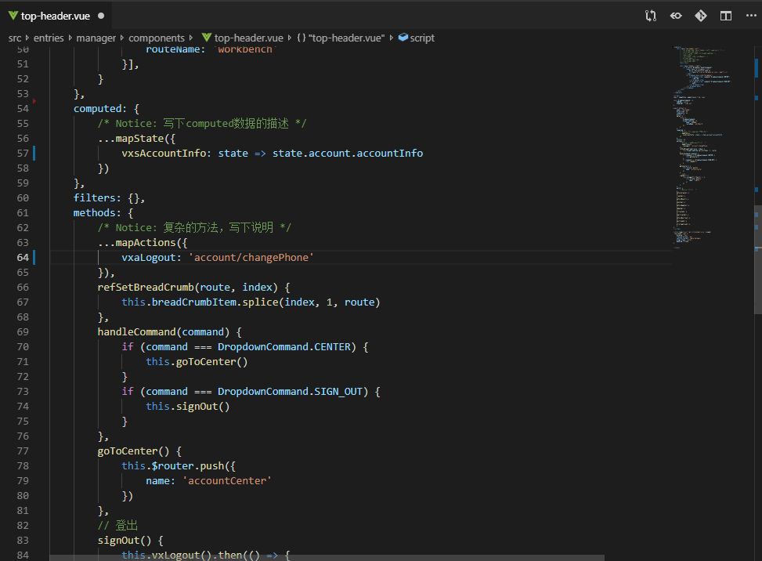The height and width of the screenshot is (561, 762).
Task: Click breadCrumbItem.splice on line 67
Action: point(215,302)
